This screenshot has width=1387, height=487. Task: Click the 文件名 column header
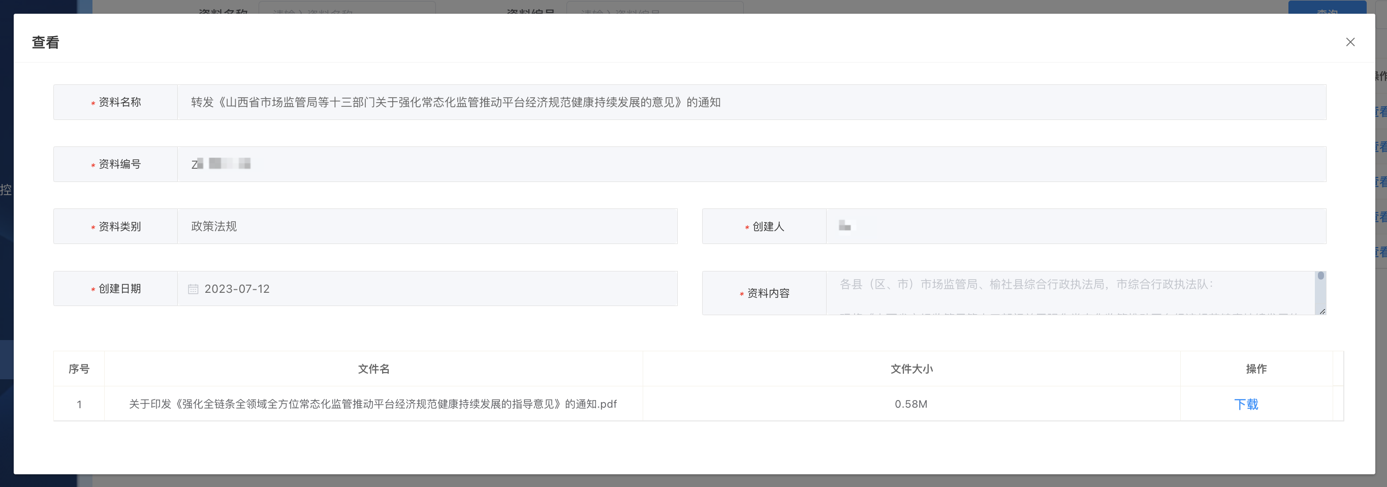373,369
